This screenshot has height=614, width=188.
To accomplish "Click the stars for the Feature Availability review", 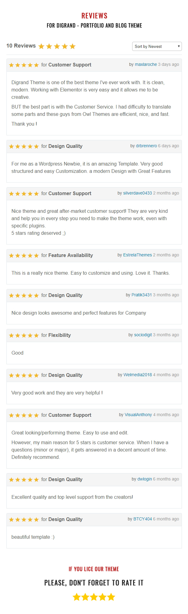I will pos(24,255).
